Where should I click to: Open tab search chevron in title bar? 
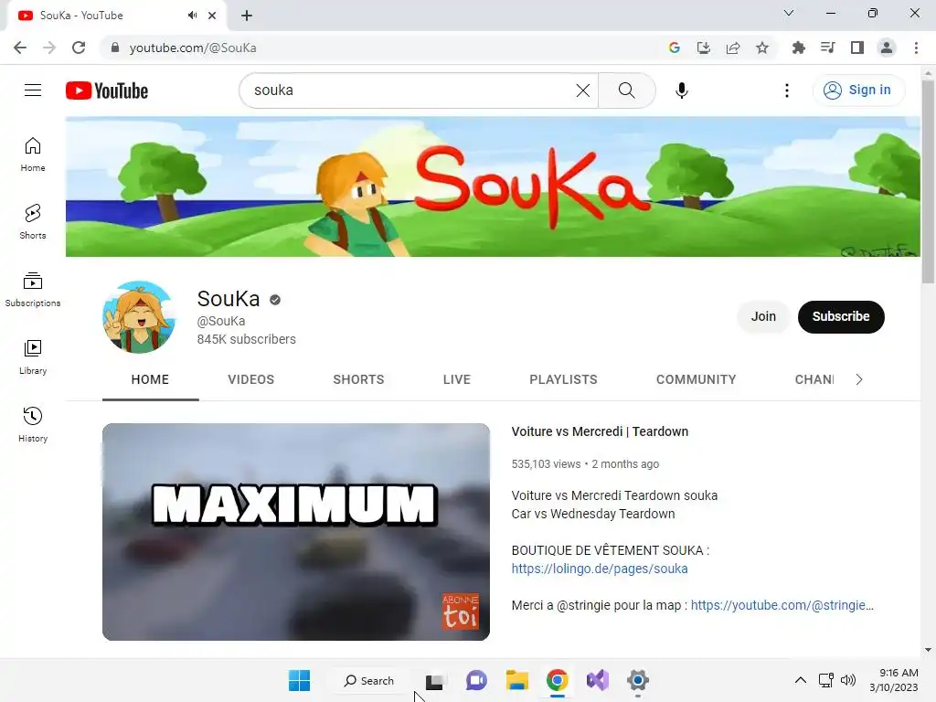coord(789,13)
